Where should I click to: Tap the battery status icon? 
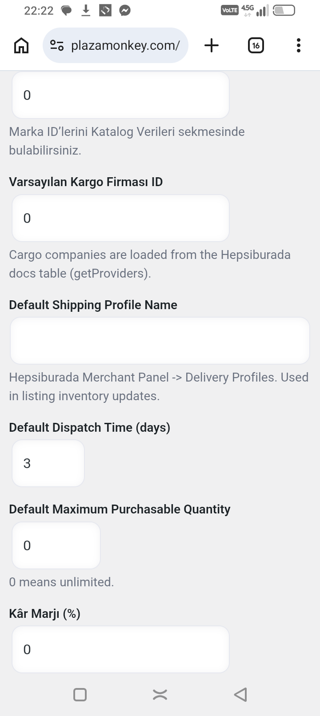284,10
